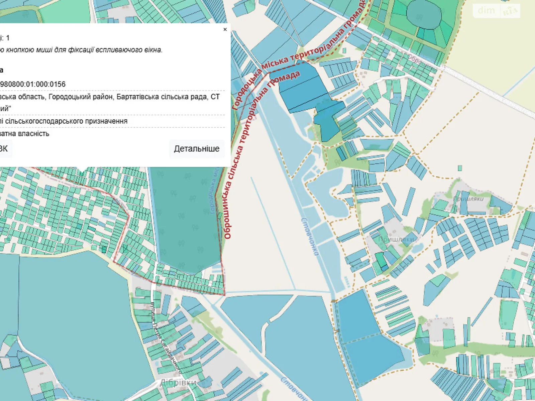Select cadastral number ending 01:000:0156
This screenshot has height=401, width=535.
33,84
